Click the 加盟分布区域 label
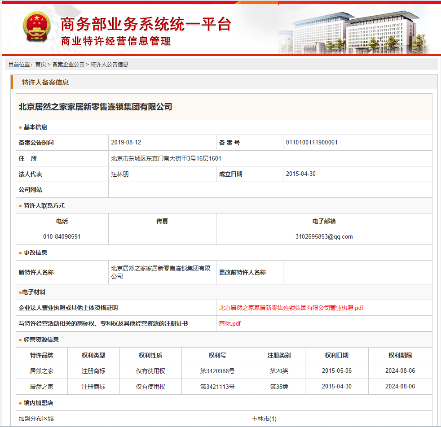Viewport: 441px width, 427px height. 36,419
